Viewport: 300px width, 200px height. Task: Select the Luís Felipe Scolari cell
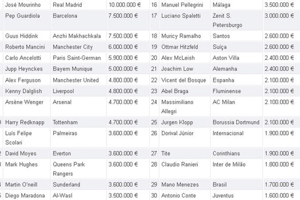(19, 137)
